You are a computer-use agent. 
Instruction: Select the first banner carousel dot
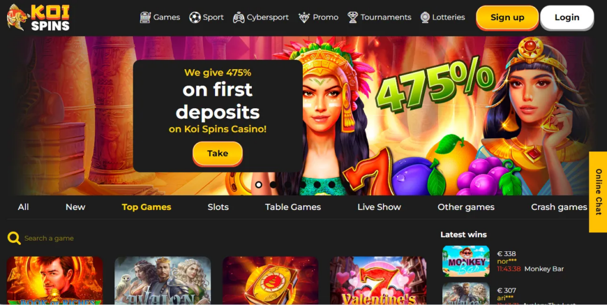258,184
